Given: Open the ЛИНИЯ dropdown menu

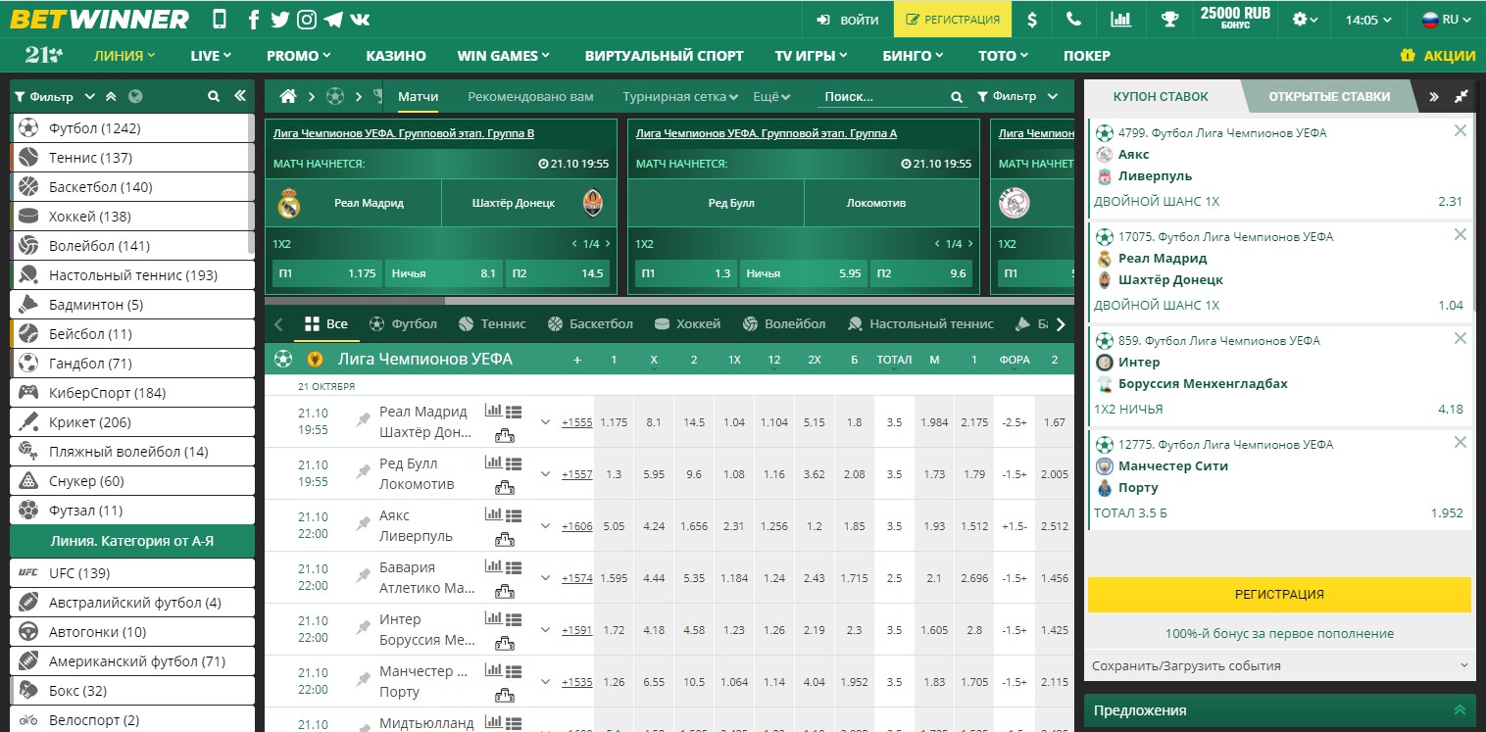Looking at the screenshot, I should point(124,56).
